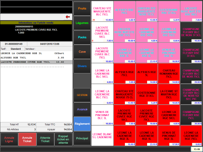Open the Avancé menu

[x=82, y=109]
